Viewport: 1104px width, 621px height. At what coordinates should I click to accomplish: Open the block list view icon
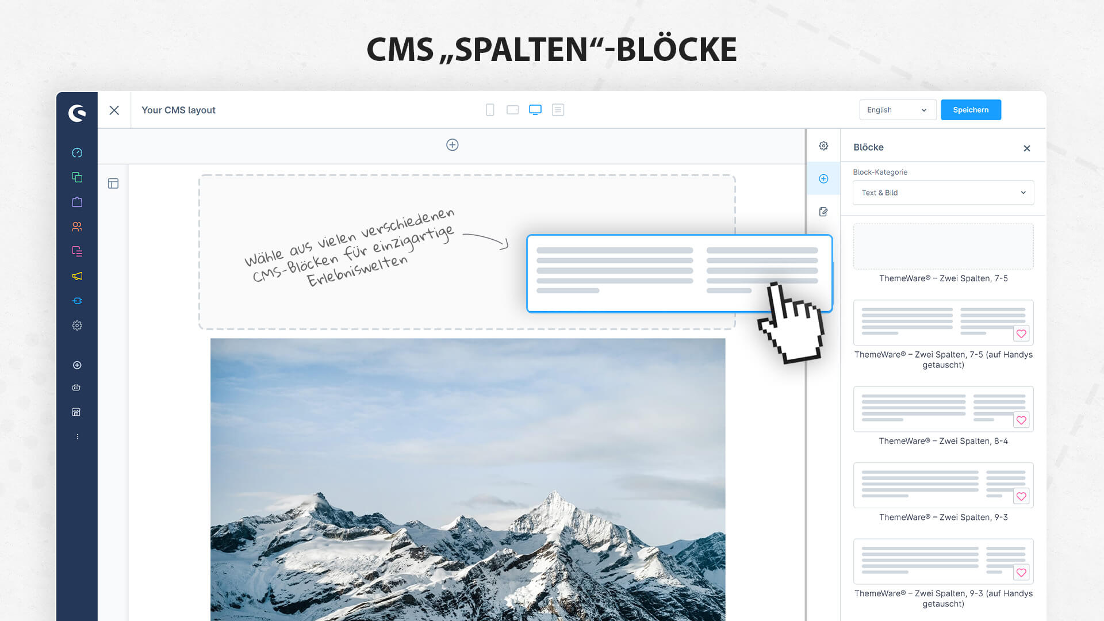(559, 109)
